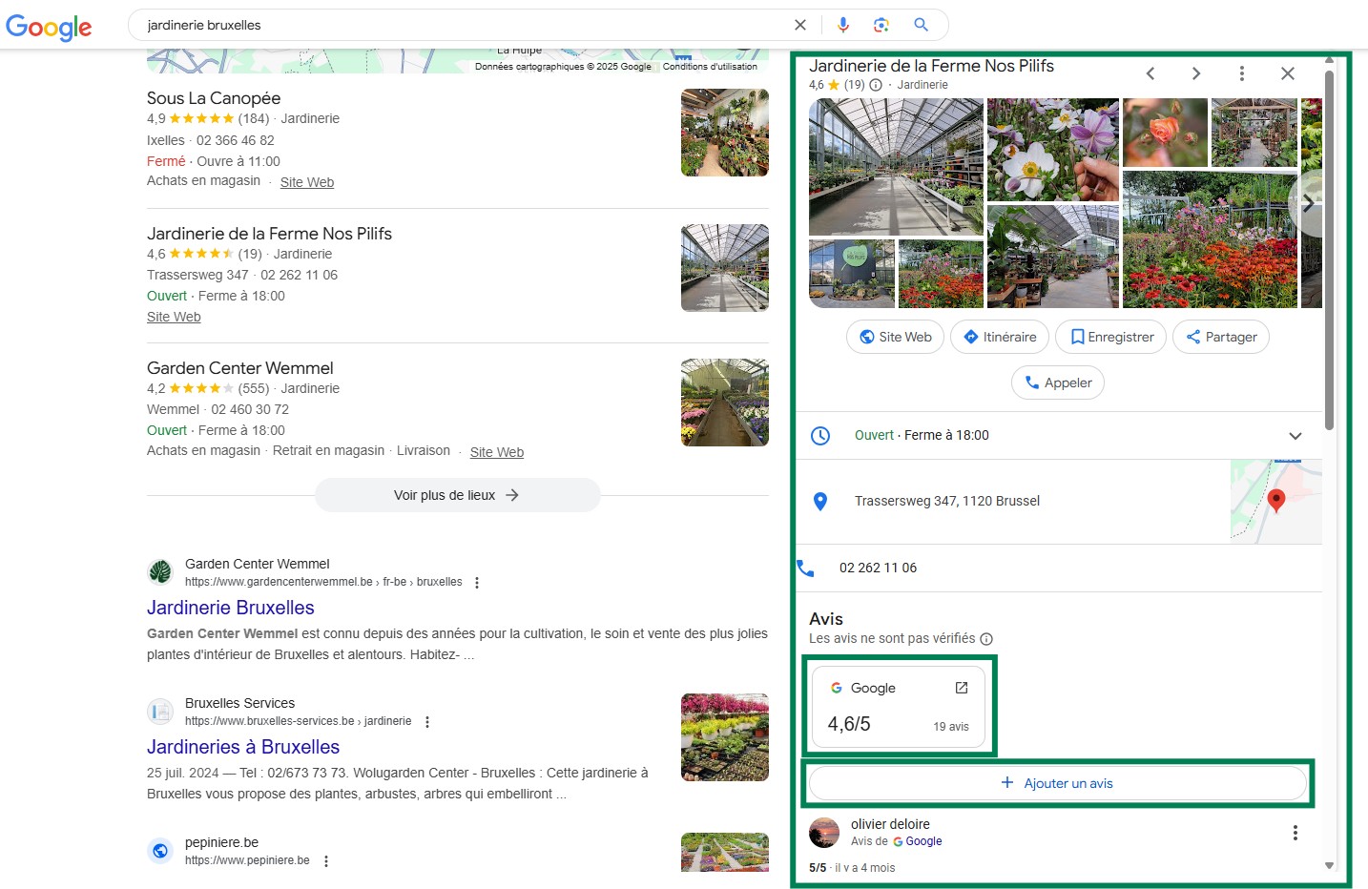Viewport: 1368px width, 889px height.
Task: Open Ferme Nos Pilifs Site Web link
Action: [174, 317]
